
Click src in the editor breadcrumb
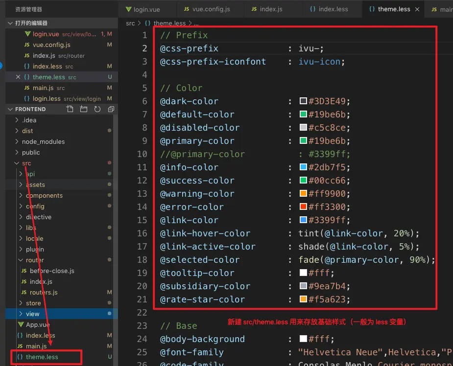coord(130,23)
